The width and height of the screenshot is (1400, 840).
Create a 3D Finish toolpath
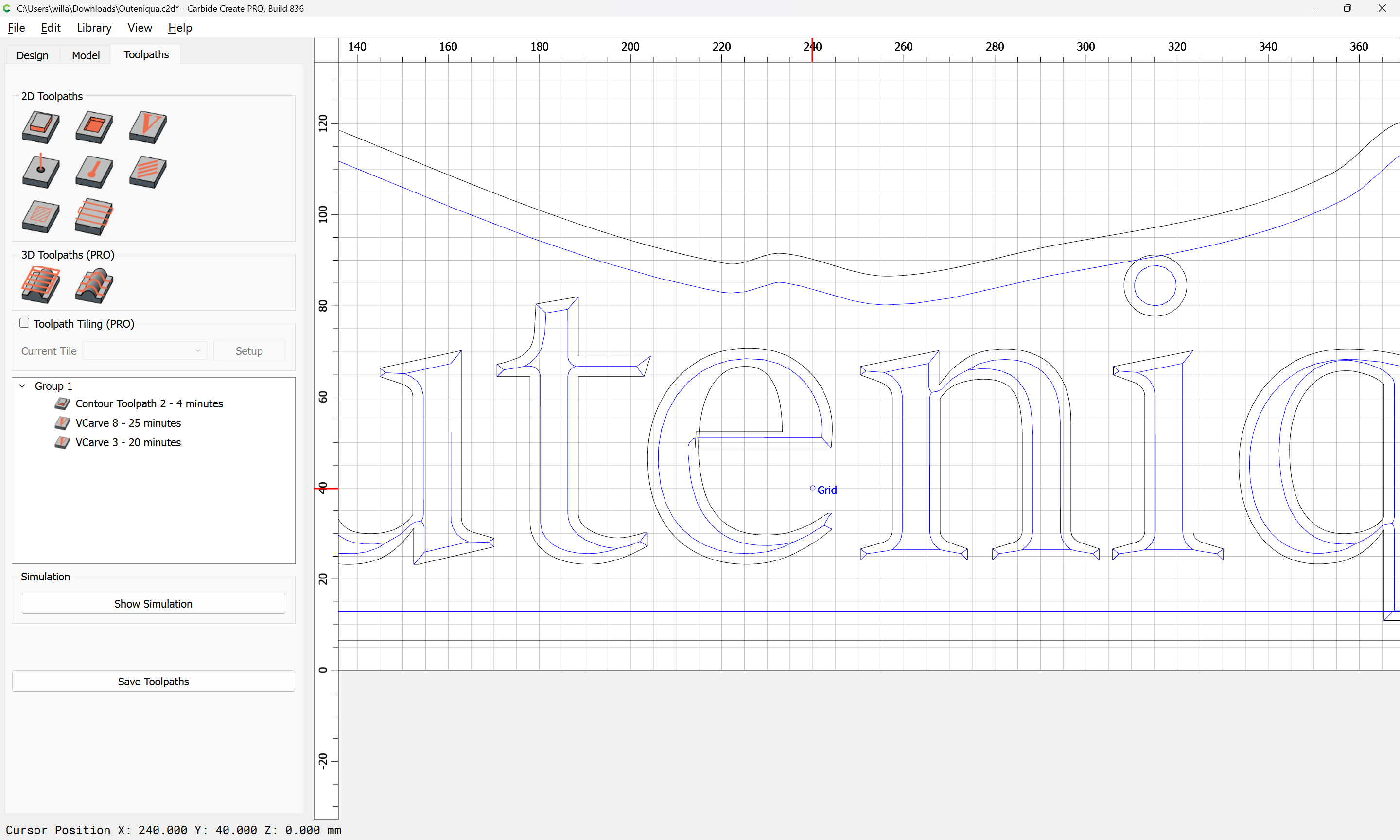point(93,285)
